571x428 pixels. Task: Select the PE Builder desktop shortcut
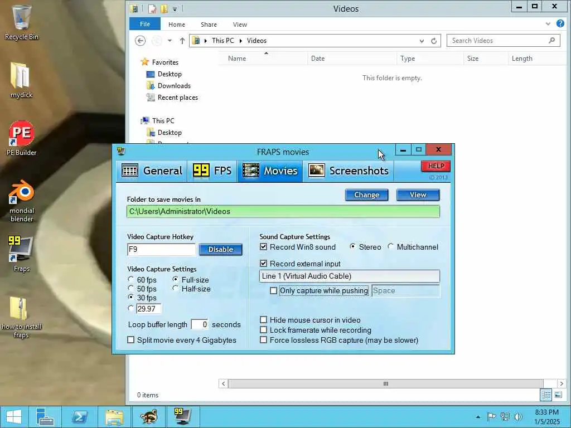tap(22, 139)
